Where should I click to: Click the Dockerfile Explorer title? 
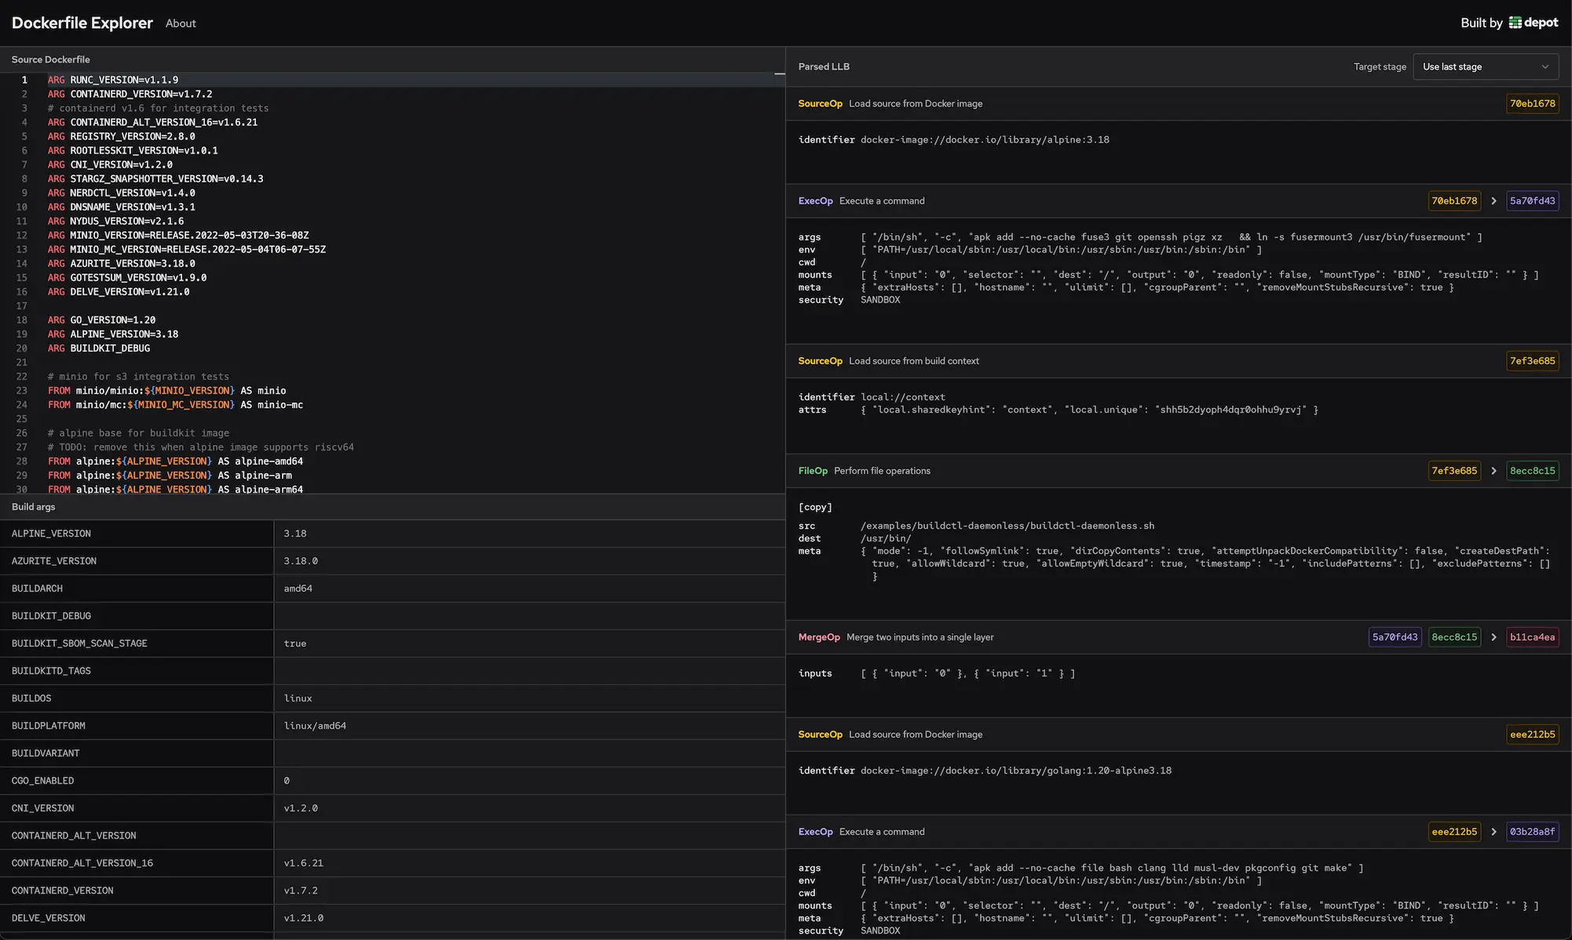pos(82,23)
